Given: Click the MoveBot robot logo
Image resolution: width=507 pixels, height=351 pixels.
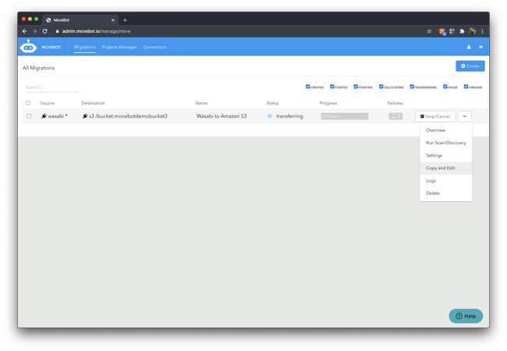Looking at the screenshot, I should tap(28, 47).
